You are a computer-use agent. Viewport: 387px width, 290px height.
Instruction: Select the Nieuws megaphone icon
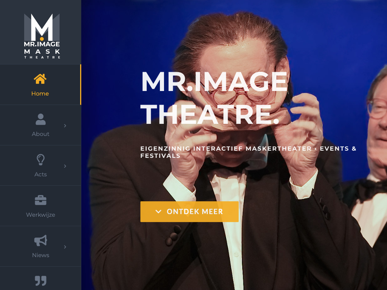(x=40, y=241)
